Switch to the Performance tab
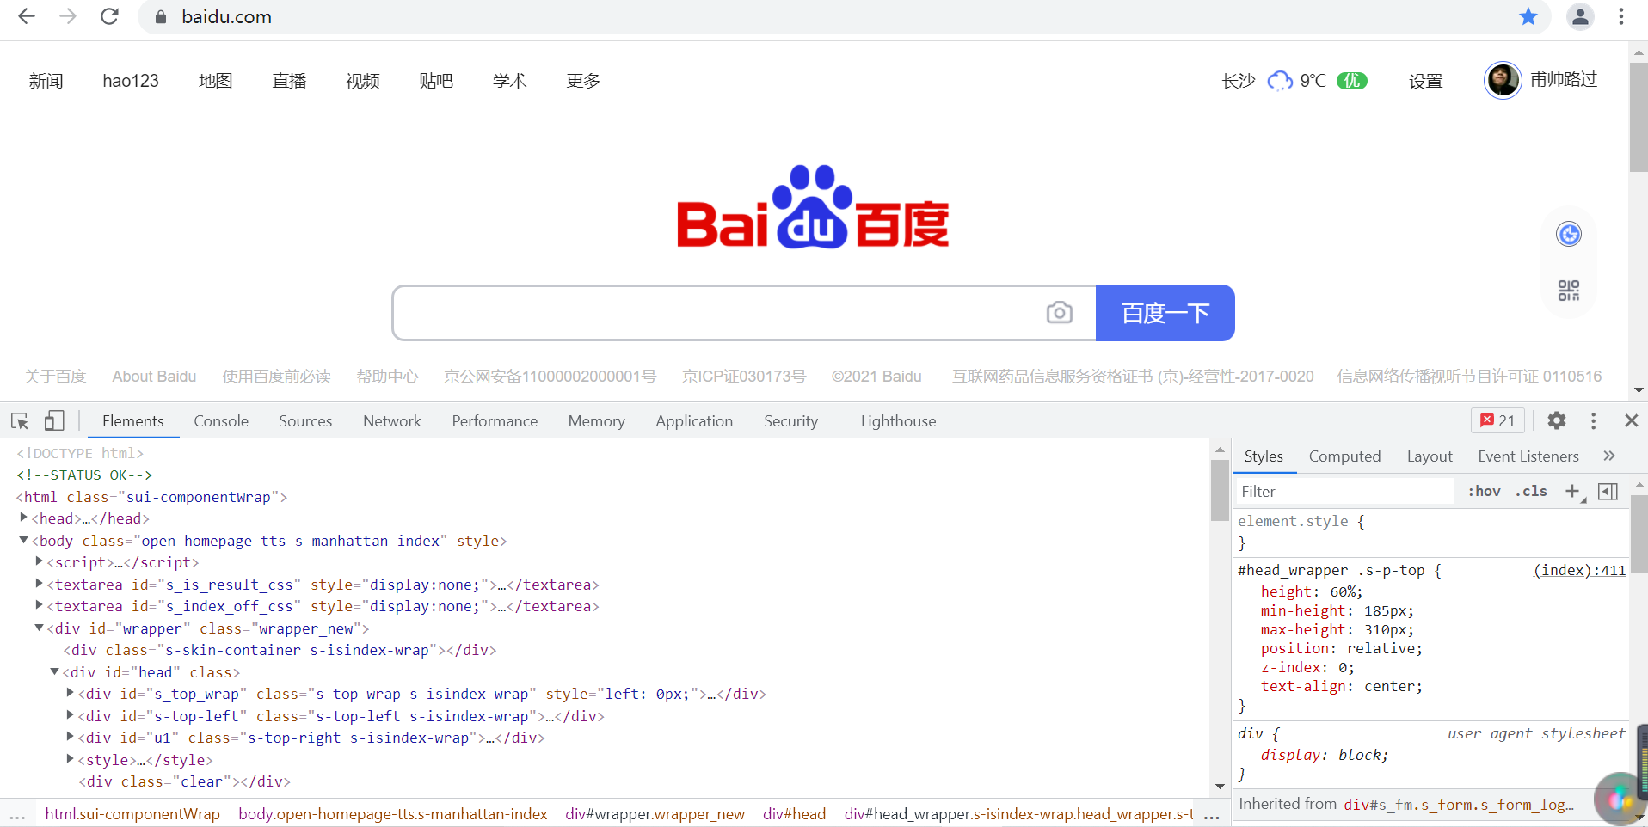 point(495,420)
